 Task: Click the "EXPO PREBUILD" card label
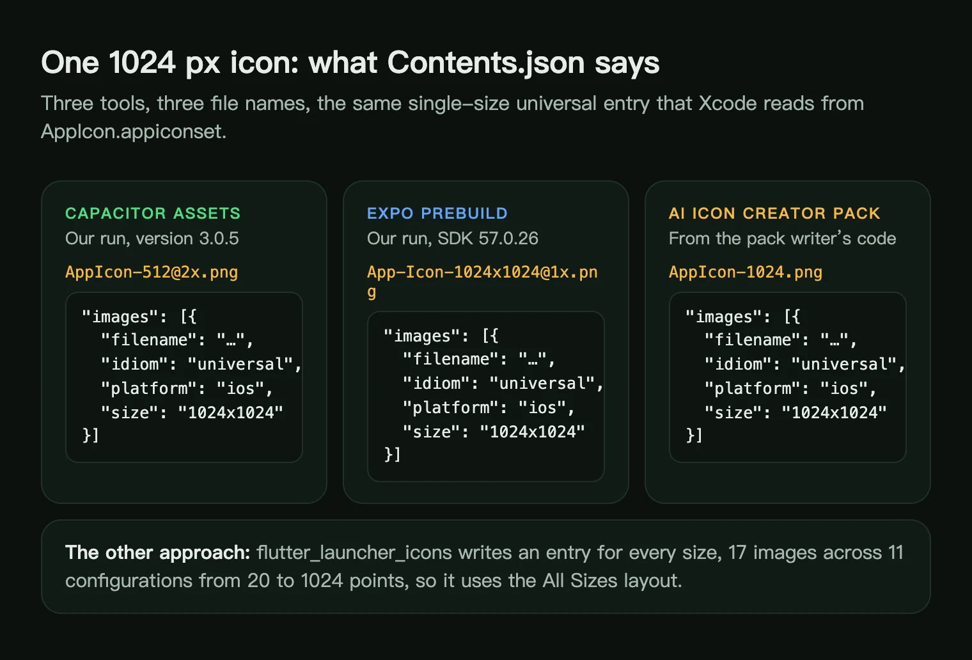tap(437, 213)
